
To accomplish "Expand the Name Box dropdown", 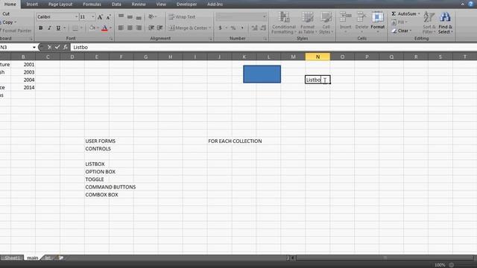I will tap(34, 48).
